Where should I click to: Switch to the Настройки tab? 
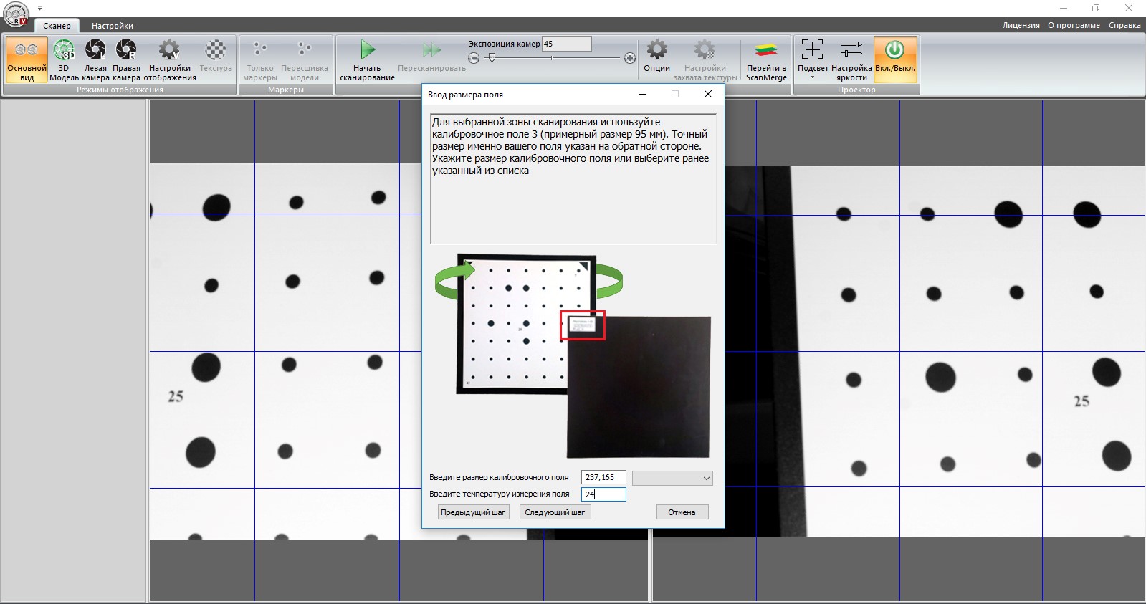click(x=113, y=26)
